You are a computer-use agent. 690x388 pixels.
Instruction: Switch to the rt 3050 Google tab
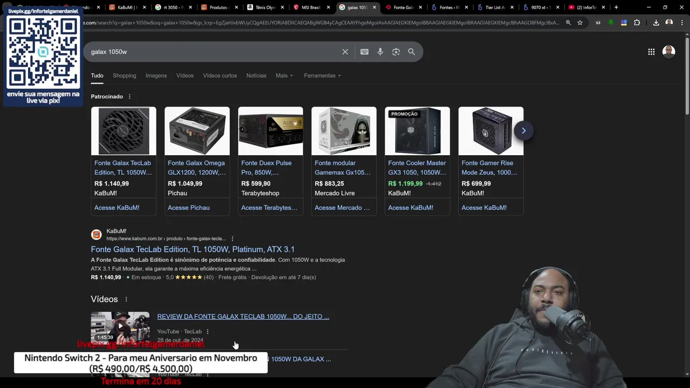172,8
